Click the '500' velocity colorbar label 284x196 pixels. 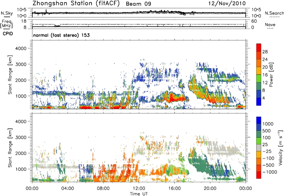pos(267,131)
